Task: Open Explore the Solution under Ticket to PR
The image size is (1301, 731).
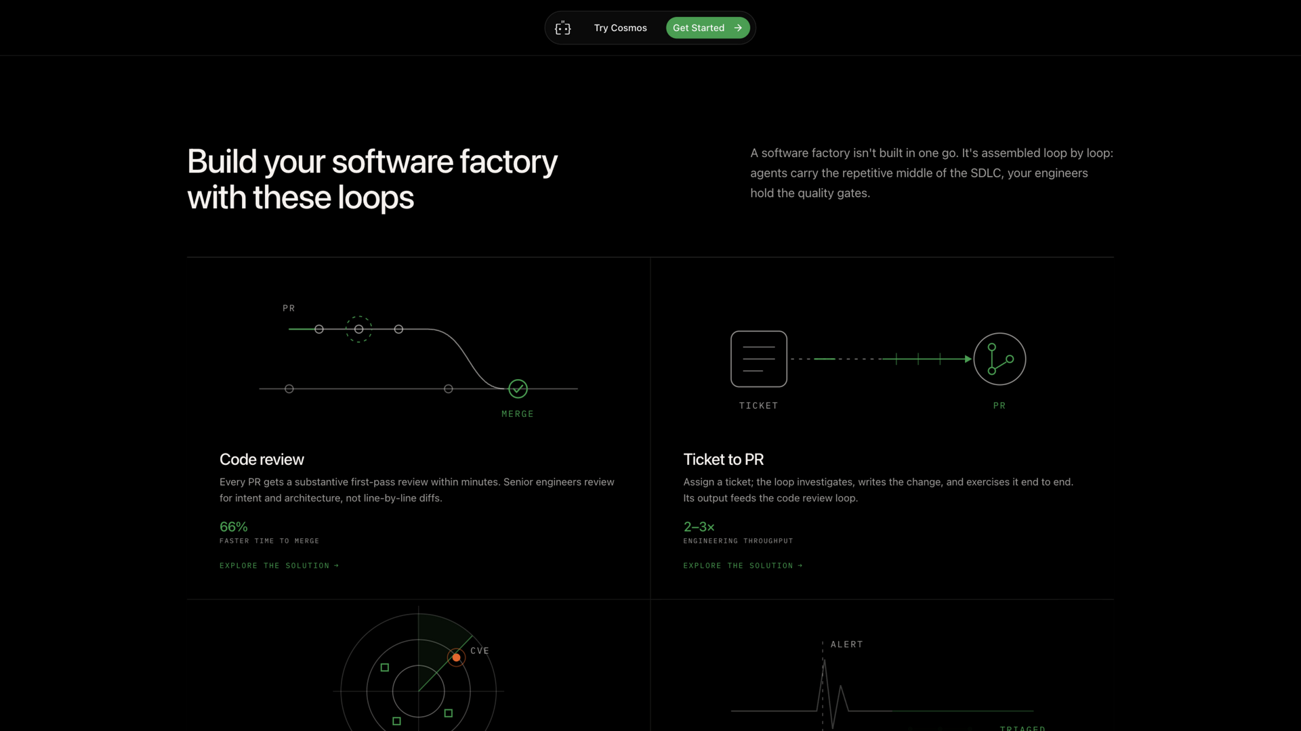Action: click(743, 565)
